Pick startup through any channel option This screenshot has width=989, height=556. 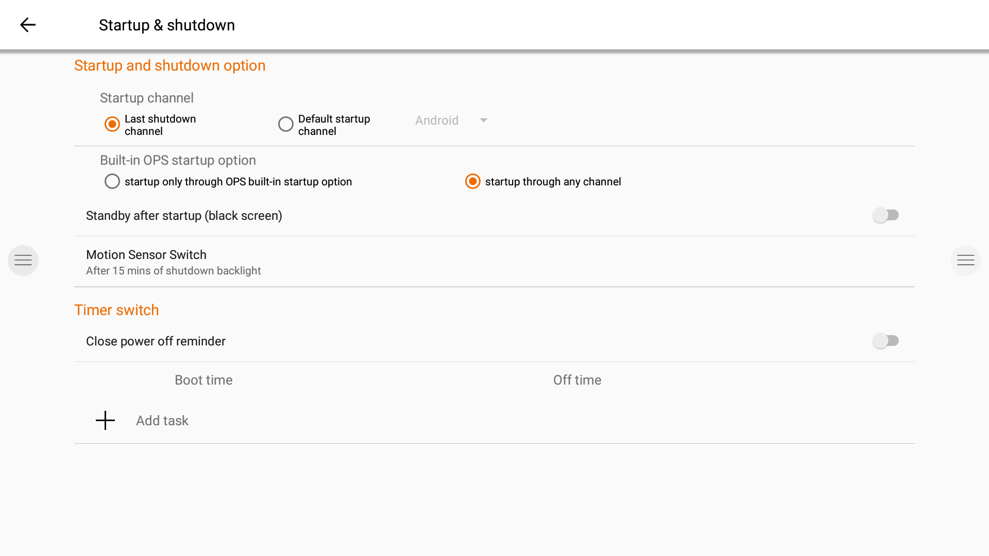coord(473,182)
